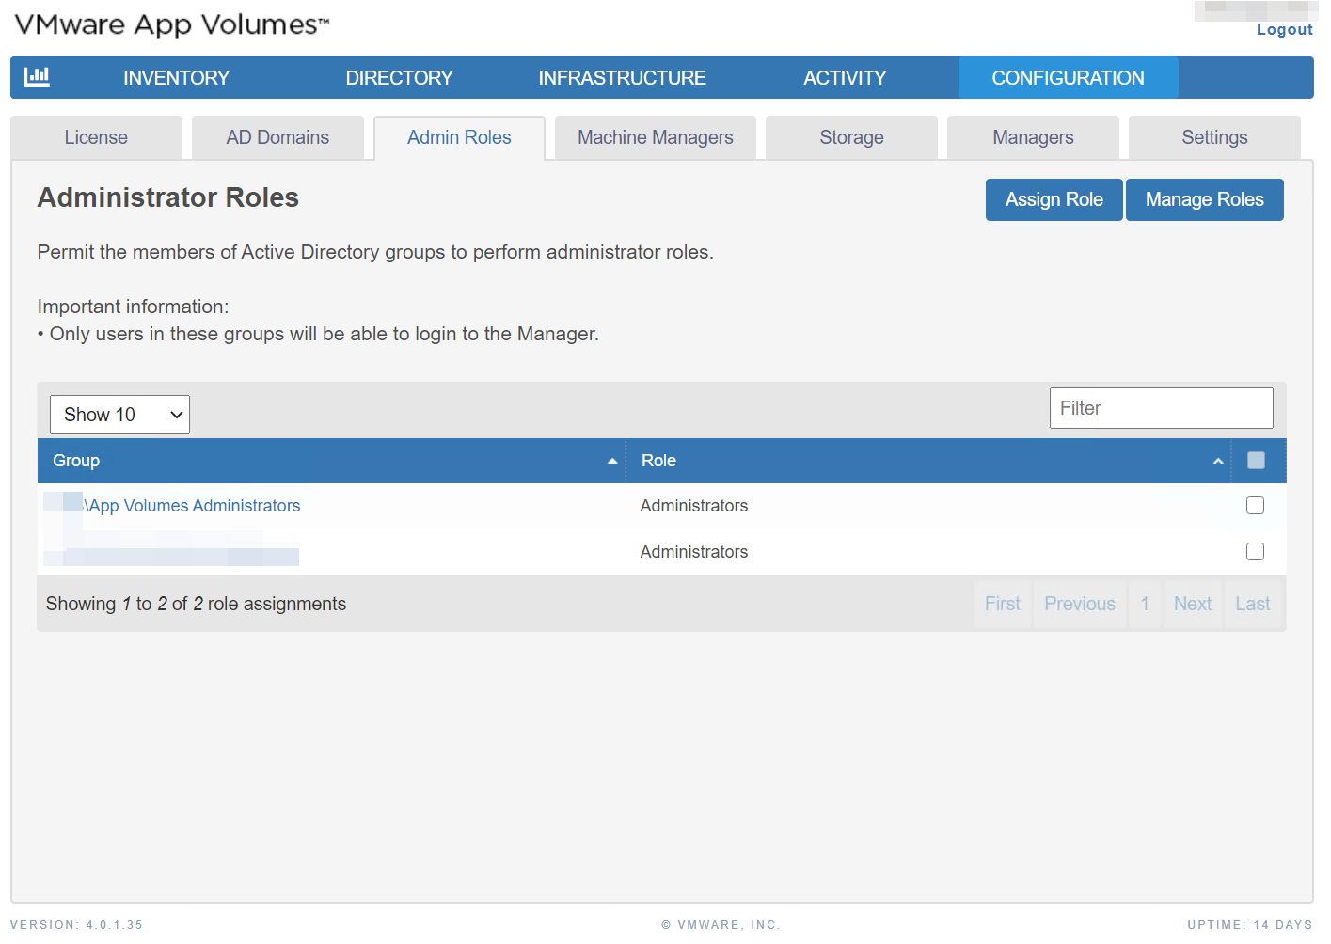The height and width of the screenshot is (944, 1331).
Task: Click the Logout link
Action: [x=1284, y=29]
